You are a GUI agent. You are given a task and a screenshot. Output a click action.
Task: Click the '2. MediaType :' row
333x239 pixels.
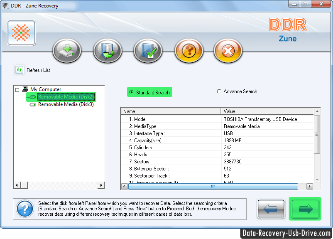tap(217, 126)
